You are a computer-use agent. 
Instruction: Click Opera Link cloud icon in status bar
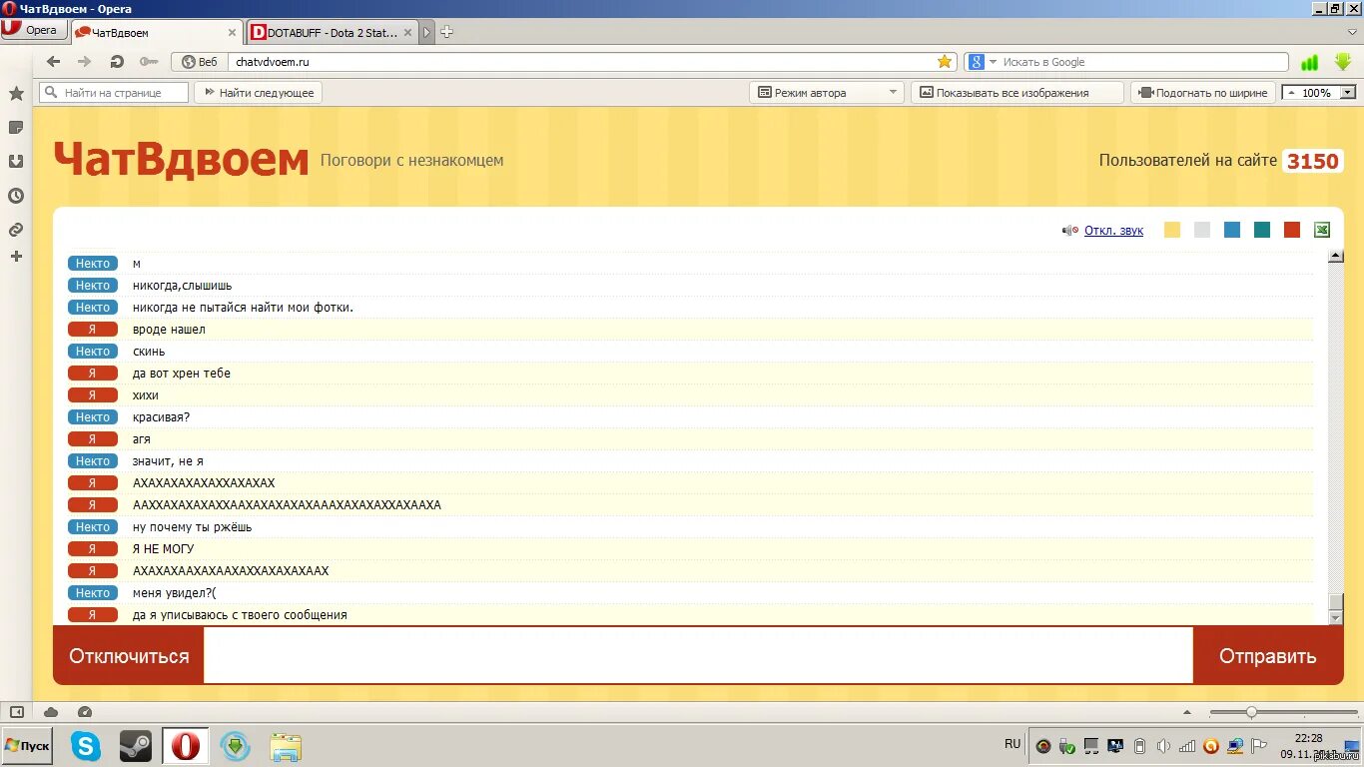coord(51,712)
